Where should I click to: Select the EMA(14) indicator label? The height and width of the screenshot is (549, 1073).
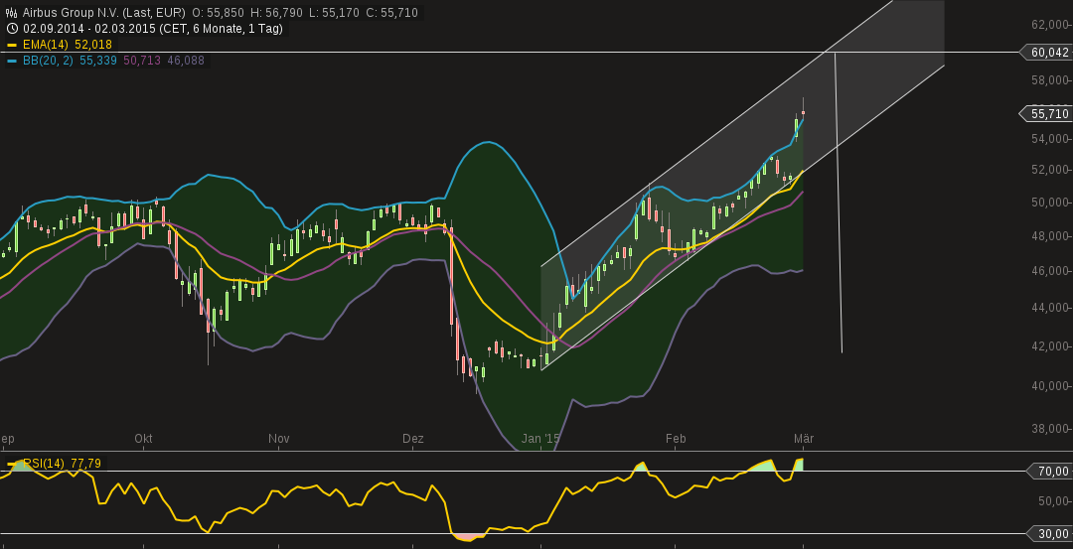46,45
